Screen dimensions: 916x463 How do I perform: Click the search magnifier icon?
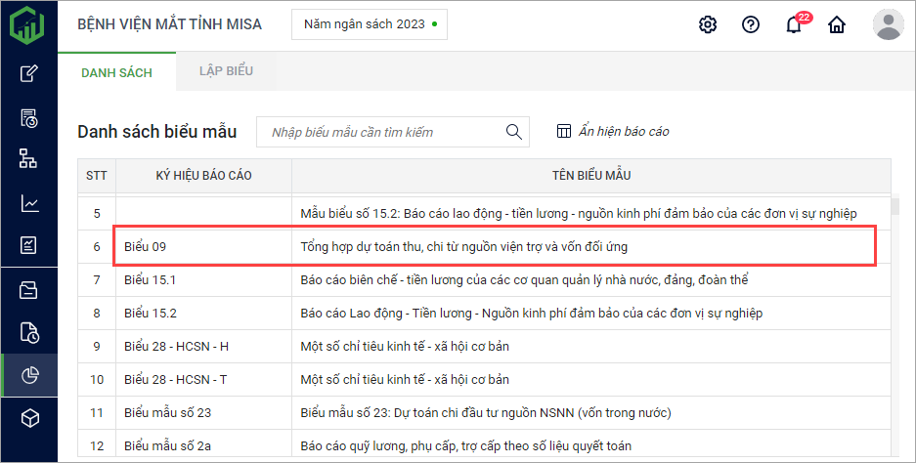(x=513, y=132)
